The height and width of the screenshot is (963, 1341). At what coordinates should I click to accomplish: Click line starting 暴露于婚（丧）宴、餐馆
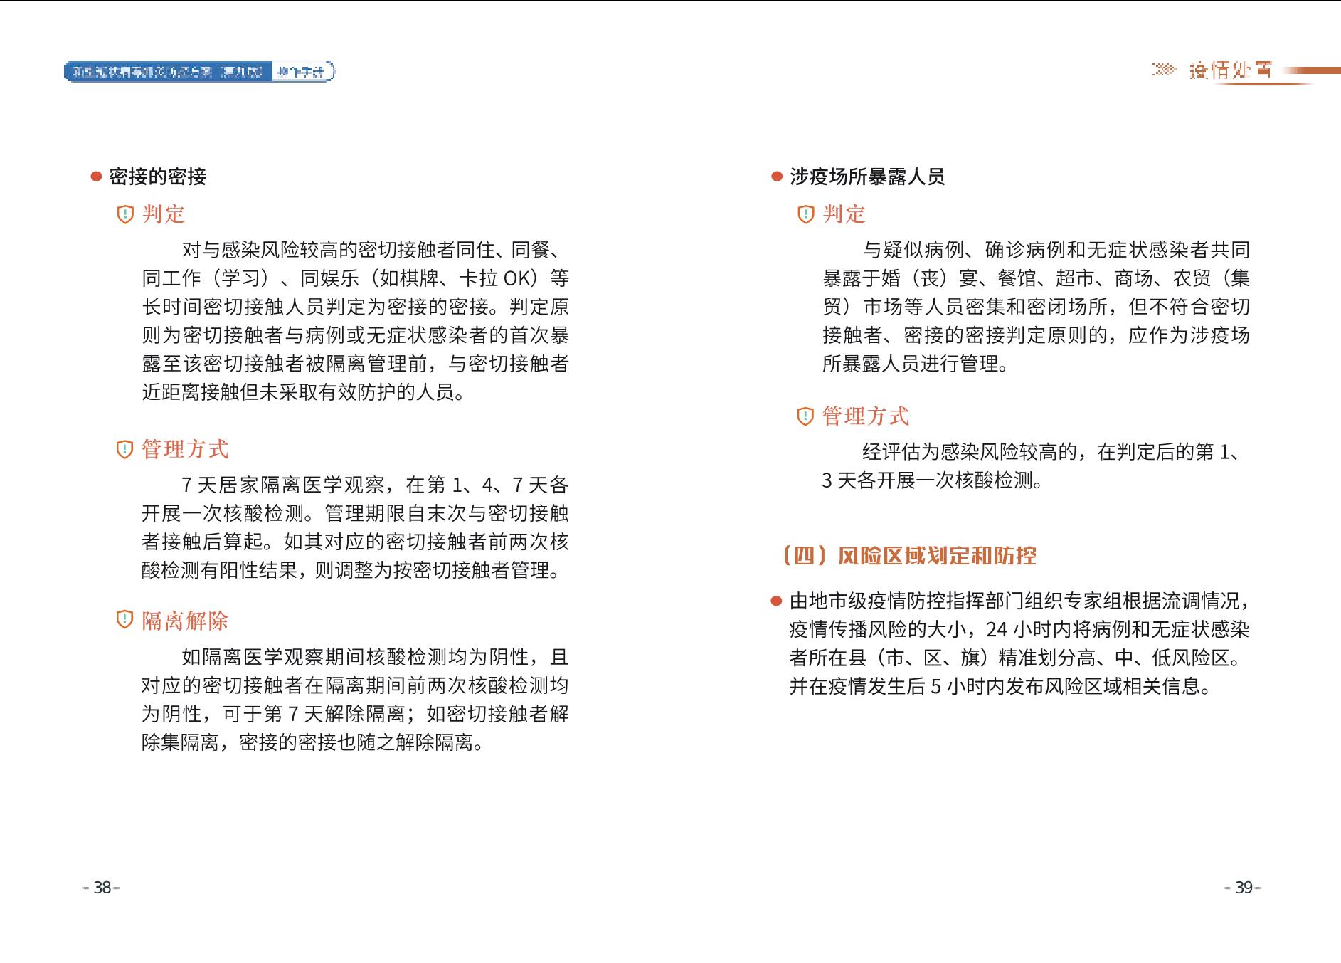coord(1036,278)
